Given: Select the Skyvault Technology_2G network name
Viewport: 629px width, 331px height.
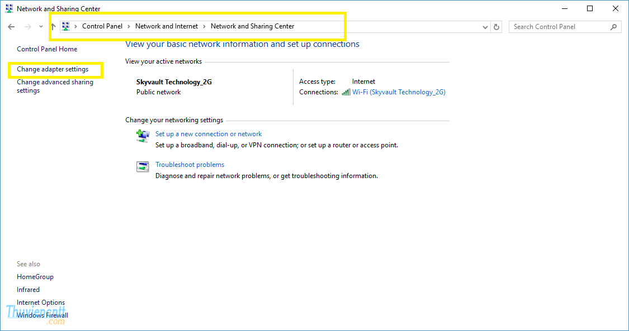Looking at the screenshot, I should 174,81.
